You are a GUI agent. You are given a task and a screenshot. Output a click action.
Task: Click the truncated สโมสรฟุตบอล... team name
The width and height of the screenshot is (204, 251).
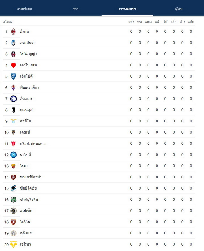click(x=33, y=143)
